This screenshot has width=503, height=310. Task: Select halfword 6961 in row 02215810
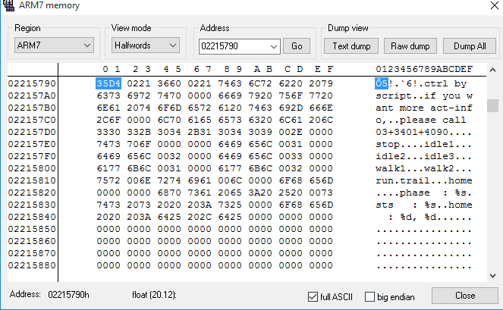(x=200, y=181)
